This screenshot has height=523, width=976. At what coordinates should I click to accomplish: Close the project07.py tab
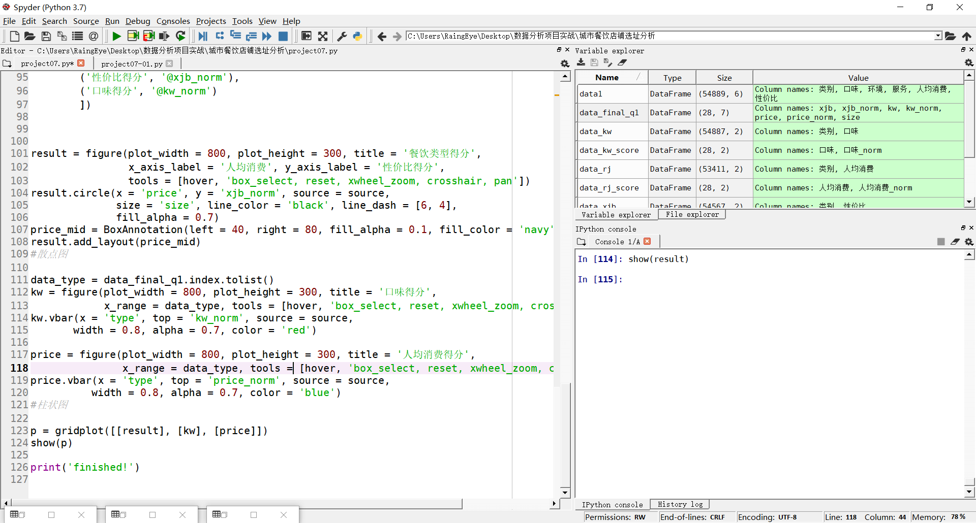pos(81,63)
